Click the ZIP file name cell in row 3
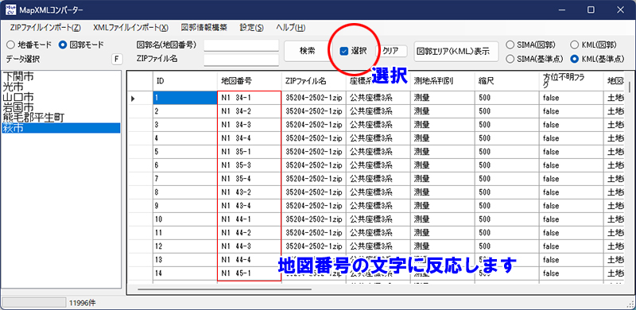 (x=313, y=125)
